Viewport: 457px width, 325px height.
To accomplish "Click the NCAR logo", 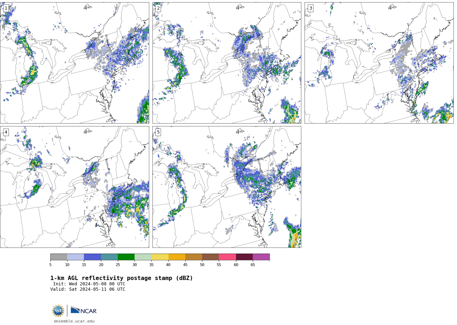I will (x=84, y=310).
